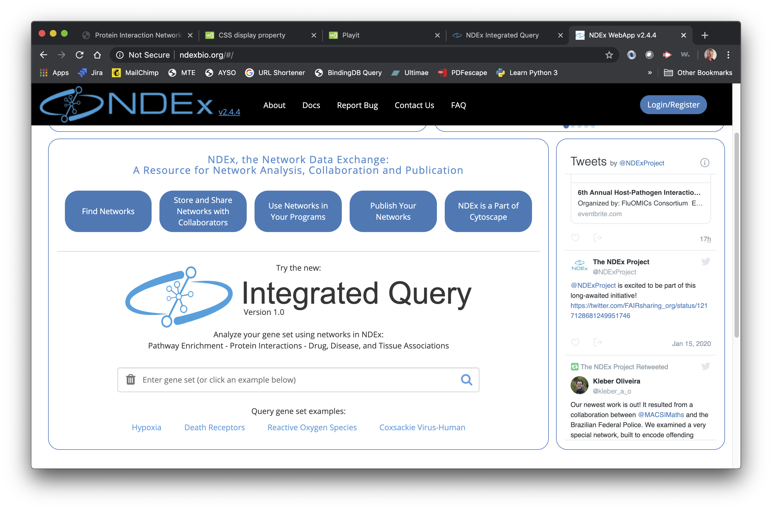Viewport: 772px width, 510px height.
Task: Switch to NDEx Integrated Query tab
Action: (x=502, y=35)
